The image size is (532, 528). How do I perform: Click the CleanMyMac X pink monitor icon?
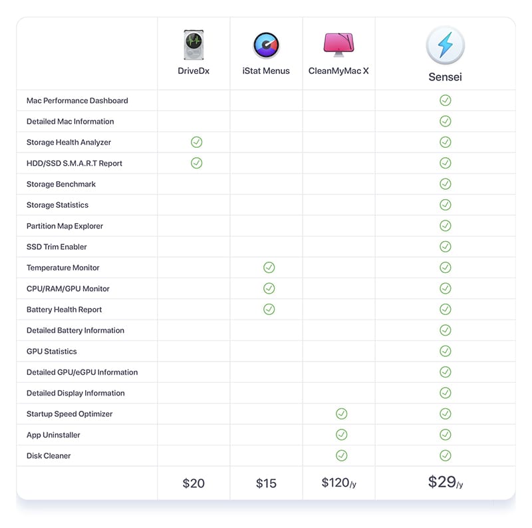(x=338, y=45)
